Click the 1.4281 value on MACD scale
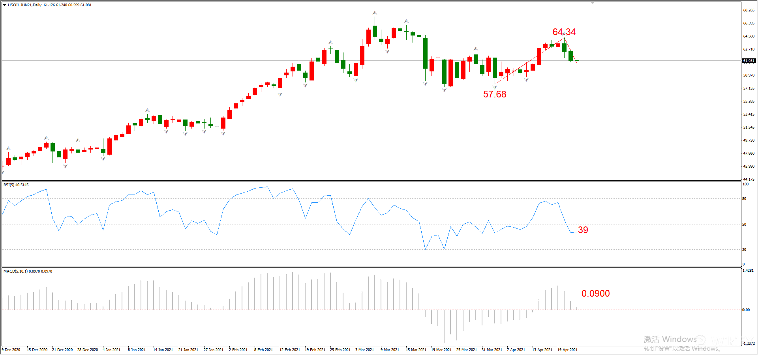 748,271
